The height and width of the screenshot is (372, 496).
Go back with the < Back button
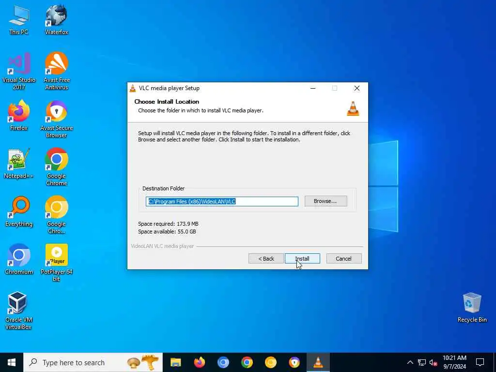tap(266, 259)
